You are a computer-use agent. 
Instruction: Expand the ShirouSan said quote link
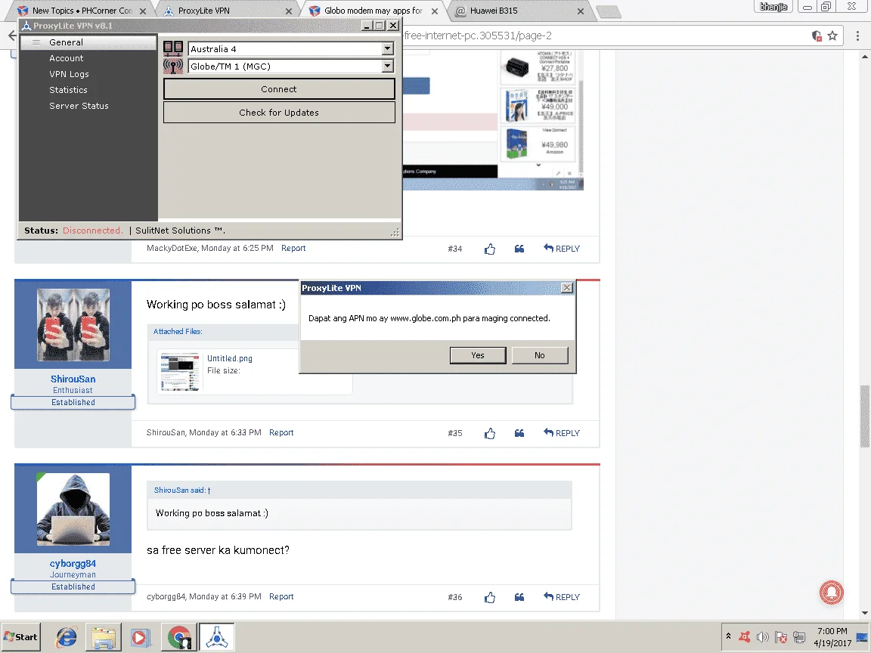tap(182, 491)
